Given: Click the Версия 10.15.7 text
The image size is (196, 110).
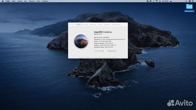Looking at the screenshot, I should 98,34.
